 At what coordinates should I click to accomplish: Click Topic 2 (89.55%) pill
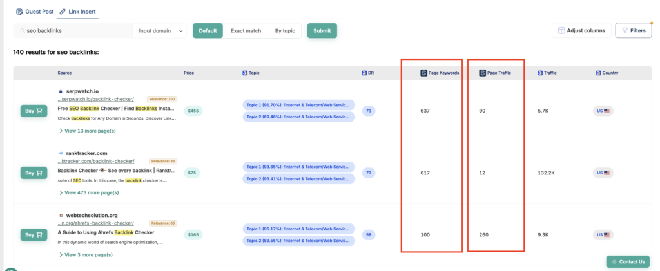click(299, 240)
